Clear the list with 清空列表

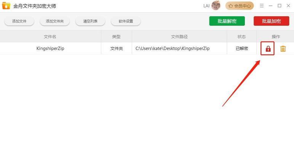[90, 21]
